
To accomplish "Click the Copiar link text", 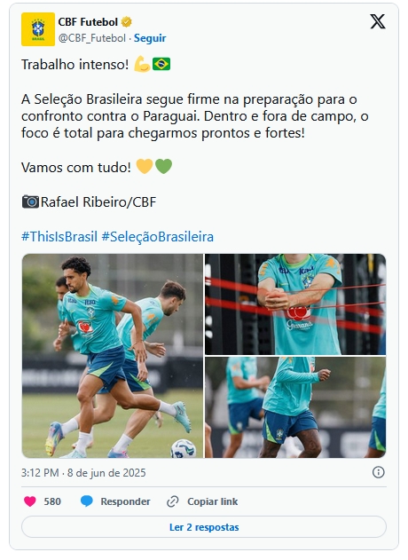I will click(212, 501).
